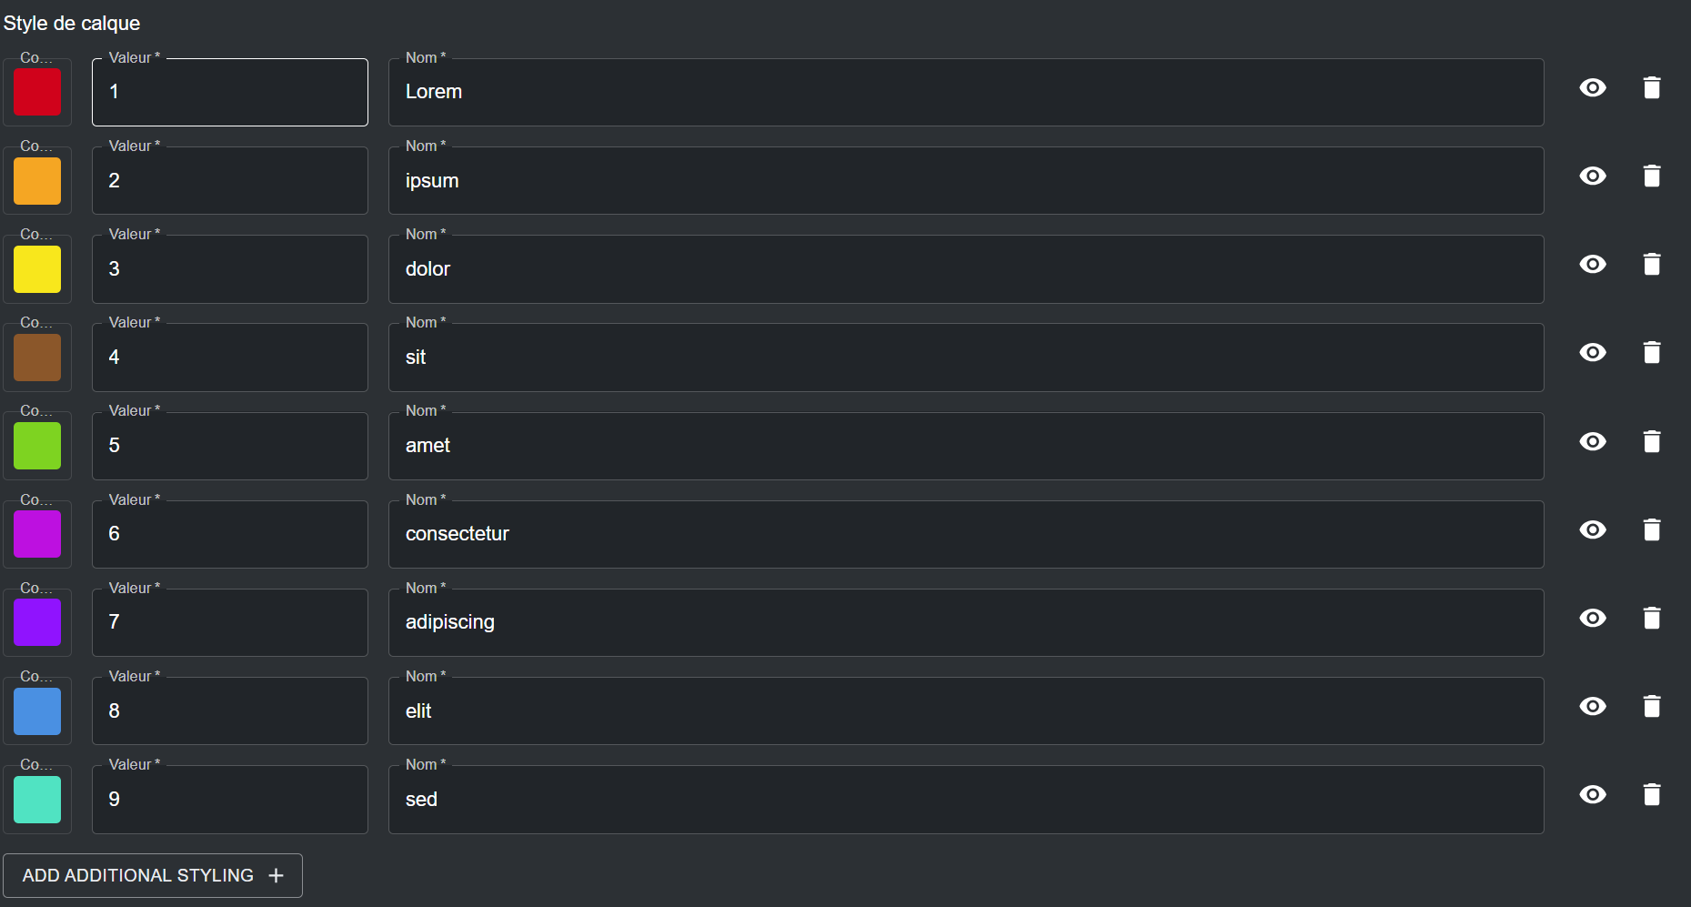
Task: Delete the Lorem style row
Action: (x=1652, y=88)
